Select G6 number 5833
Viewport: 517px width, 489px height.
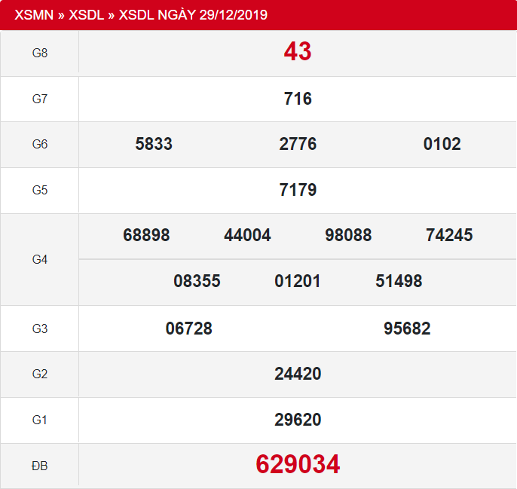tap(154, 145)
